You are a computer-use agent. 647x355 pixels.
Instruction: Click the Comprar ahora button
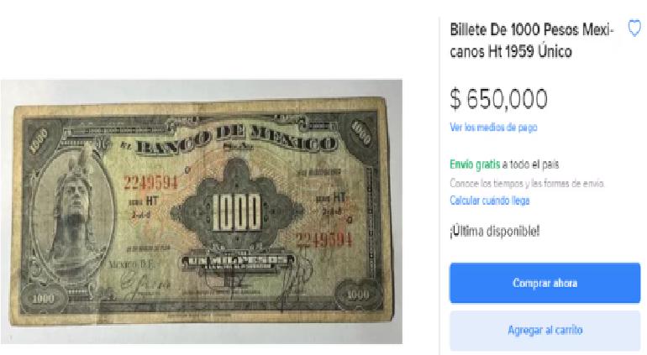pos(544,283)
